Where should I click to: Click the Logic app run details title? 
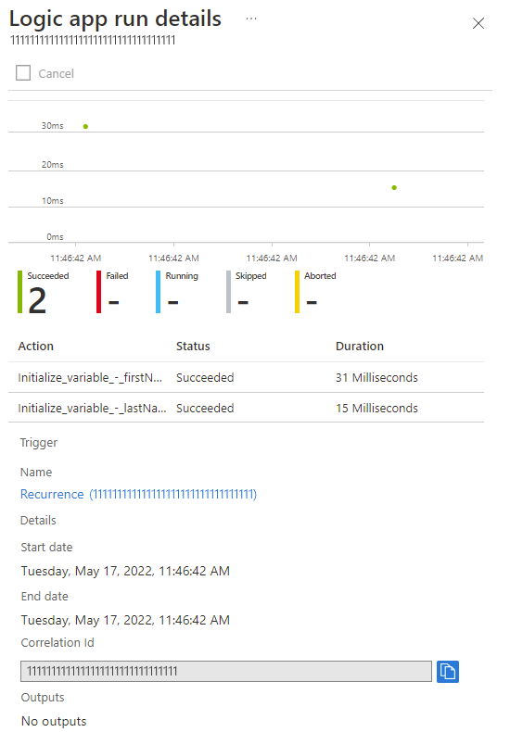115,19
